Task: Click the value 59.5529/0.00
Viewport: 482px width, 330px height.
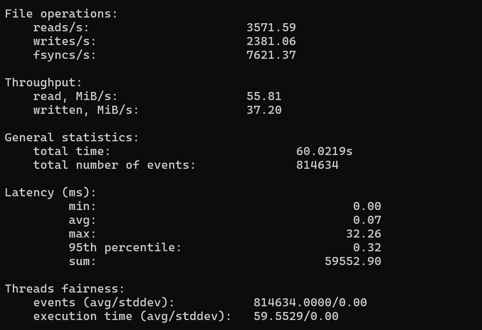Action: point(296,316)
